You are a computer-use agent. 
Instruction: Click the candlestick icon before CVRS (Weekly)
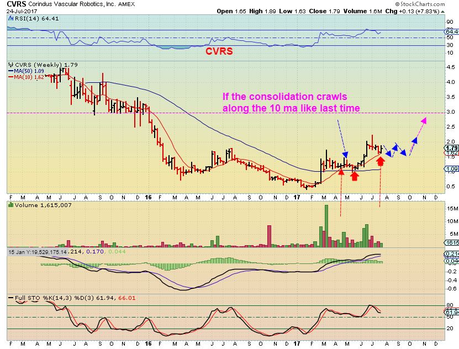[x=11, y=65]
